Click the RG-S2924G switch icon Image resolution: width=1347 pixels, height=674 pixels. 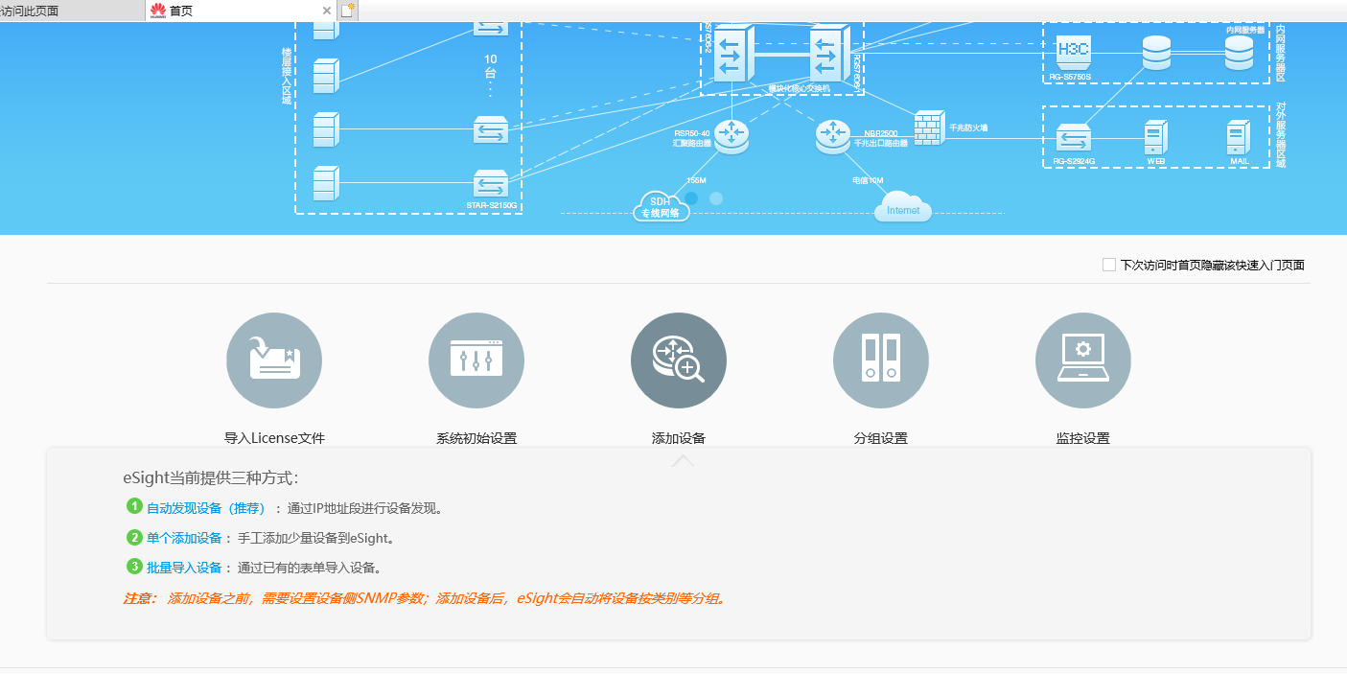click(x=1074, y=138)
